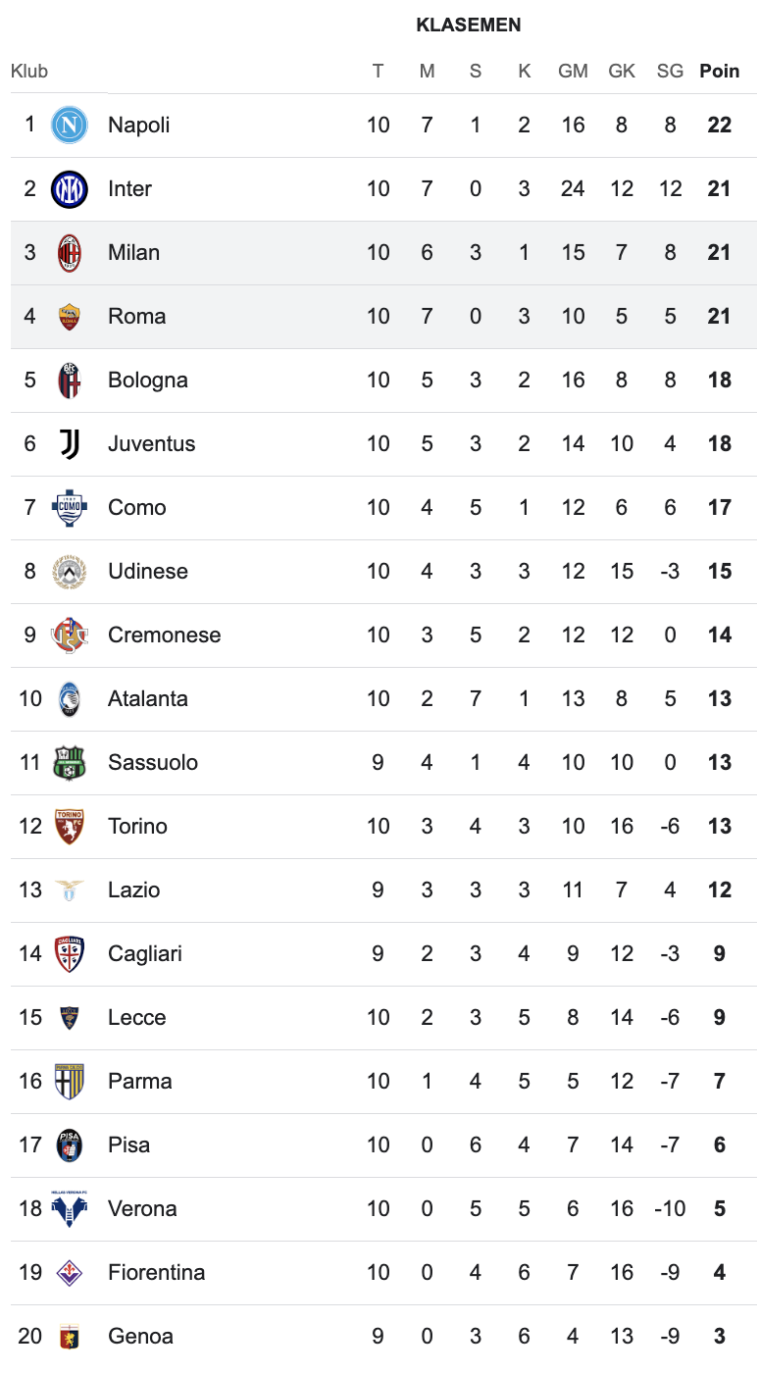
Task: Select the Milan club crest
Action: 70,252
